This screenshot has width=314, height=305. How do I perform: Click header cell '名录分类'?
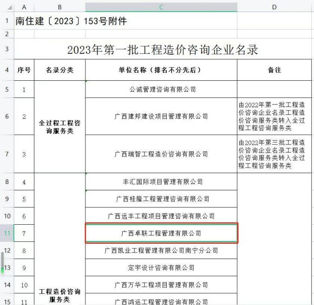click(59, 70)
